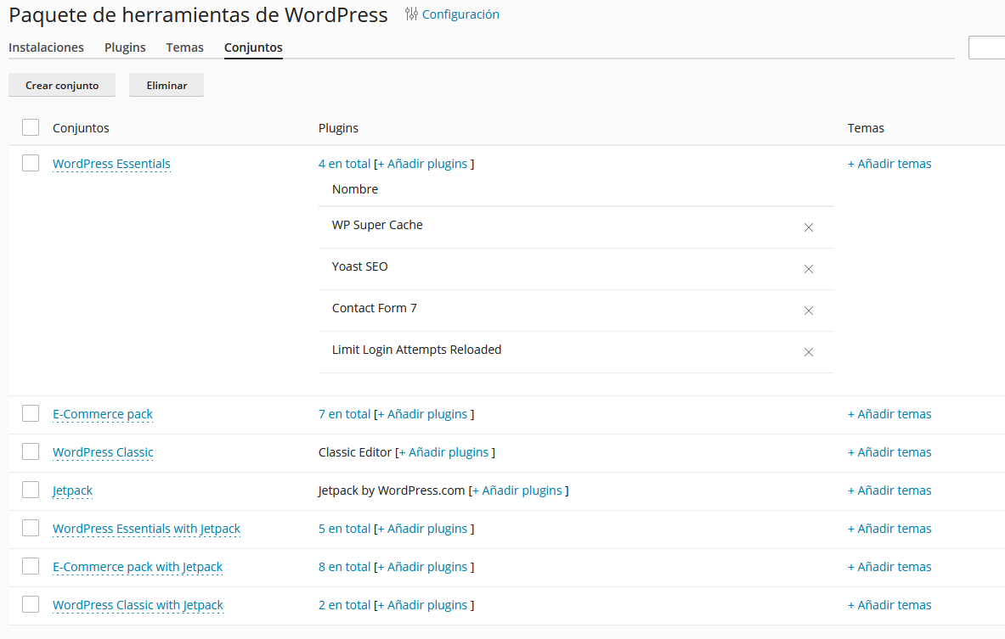Click Añadir plugins beside Classic Editor
The height and width of the screenshot is (639, 1005).
444,452
